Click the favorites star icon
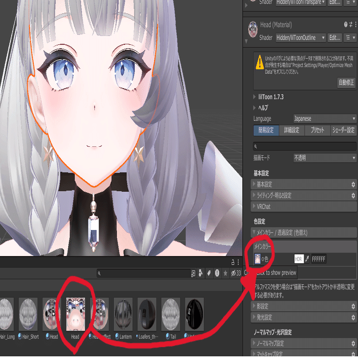Screen dimensions: 358x358 [226, 273]
